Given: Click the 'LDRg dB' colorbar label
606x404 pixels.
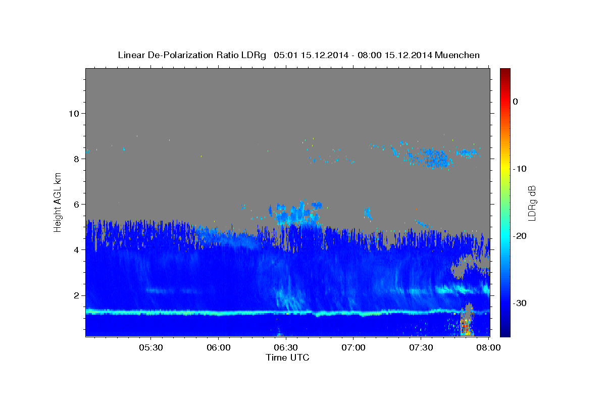Looking at the screenshot, I should pyautogui.click(x=531, y=203).
